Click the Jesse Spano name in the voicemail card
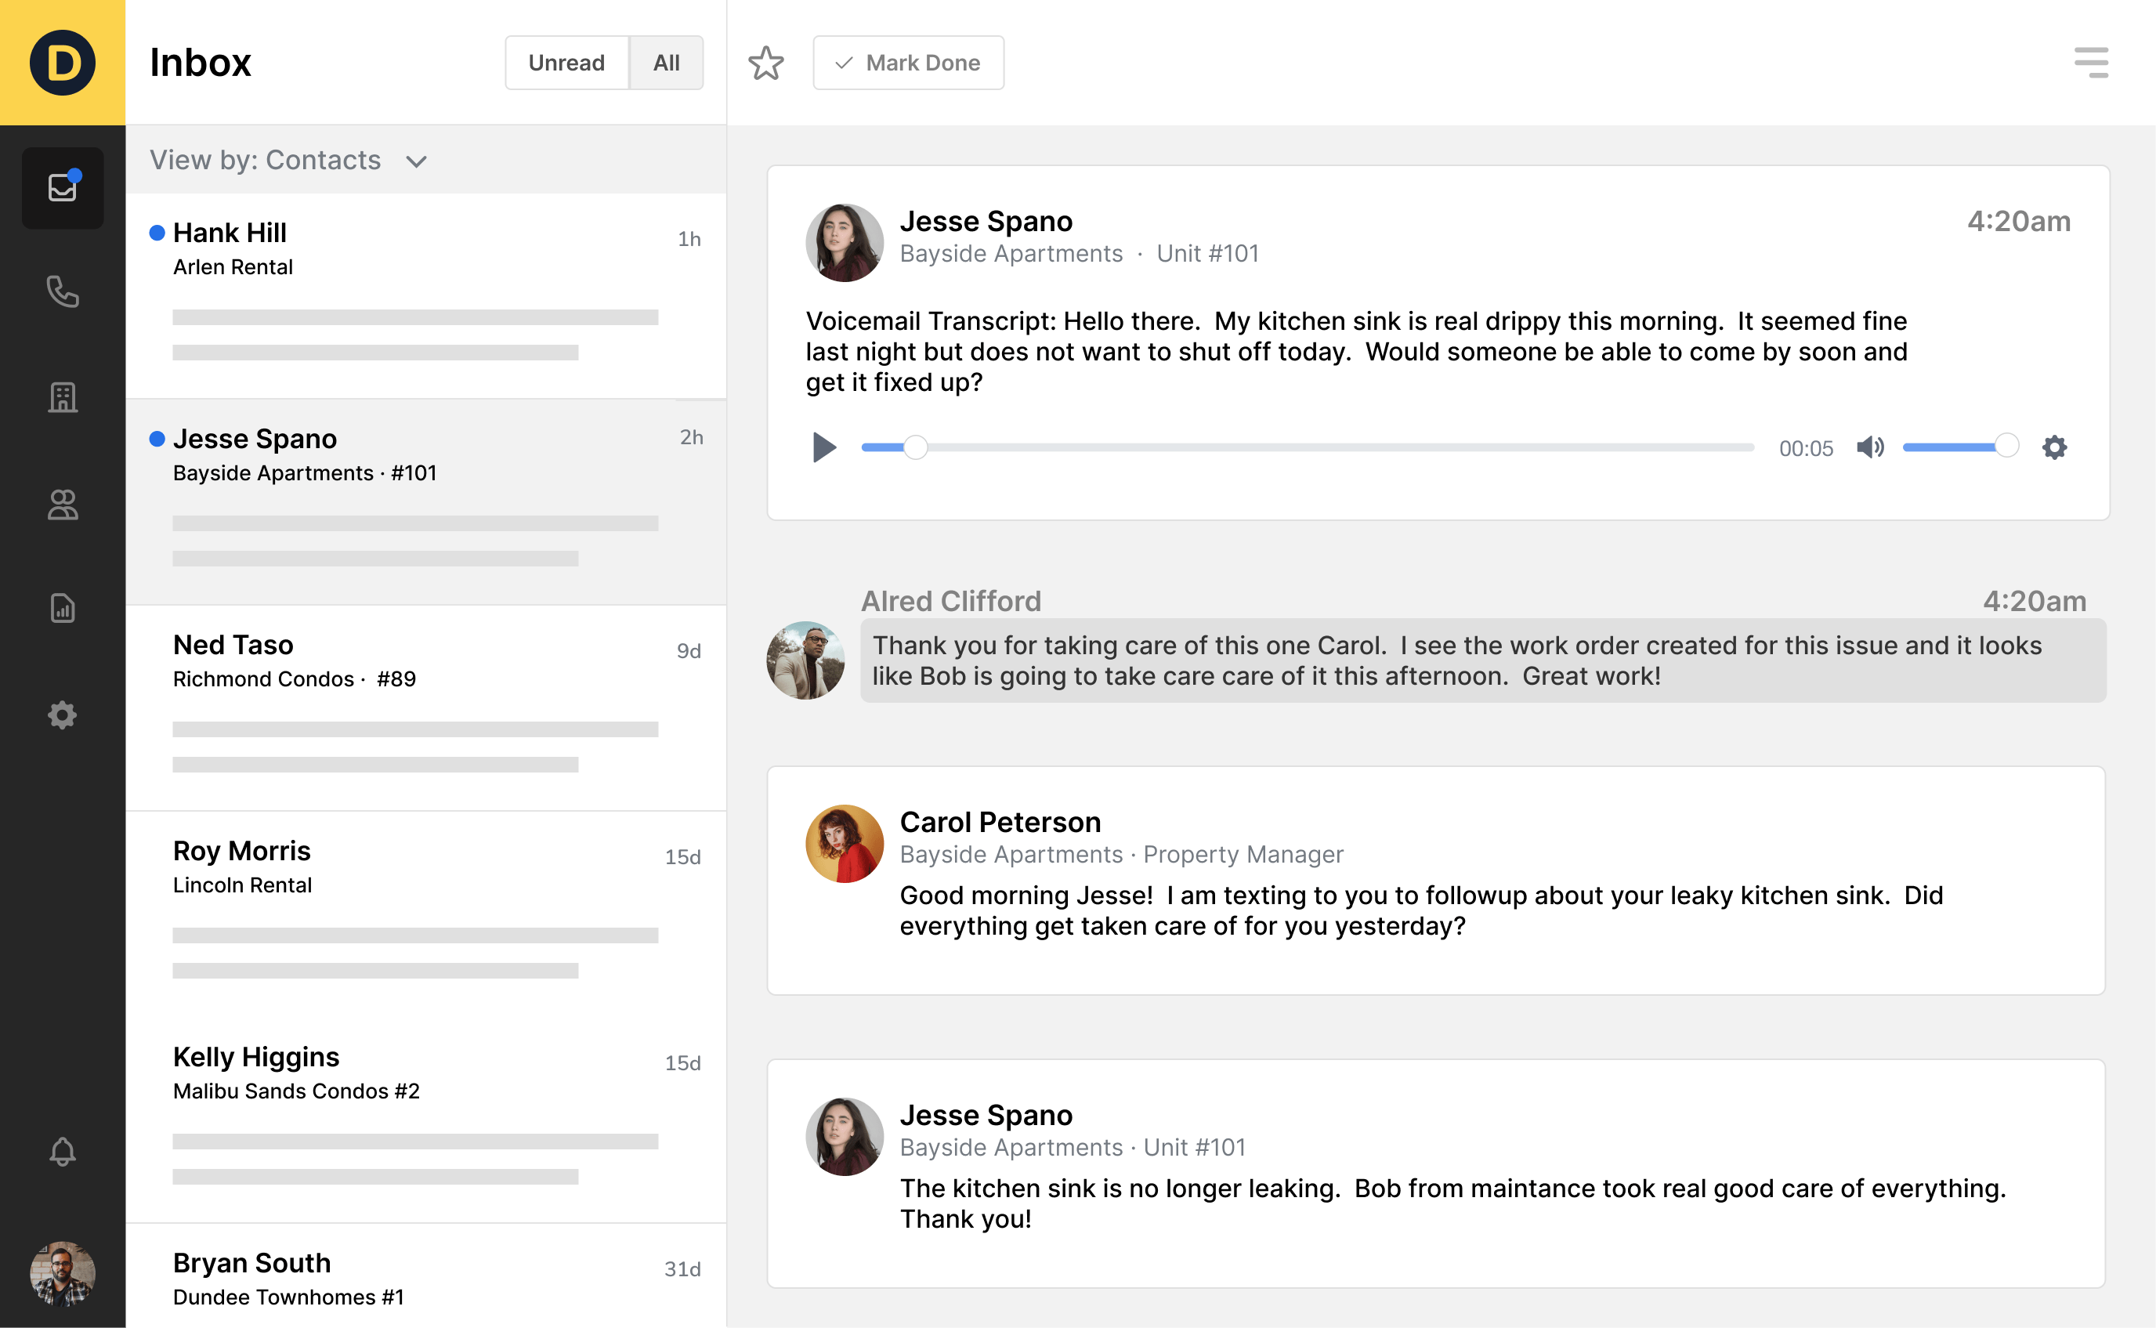Viewport: 2156px width, 1328px height. (986, 221)
